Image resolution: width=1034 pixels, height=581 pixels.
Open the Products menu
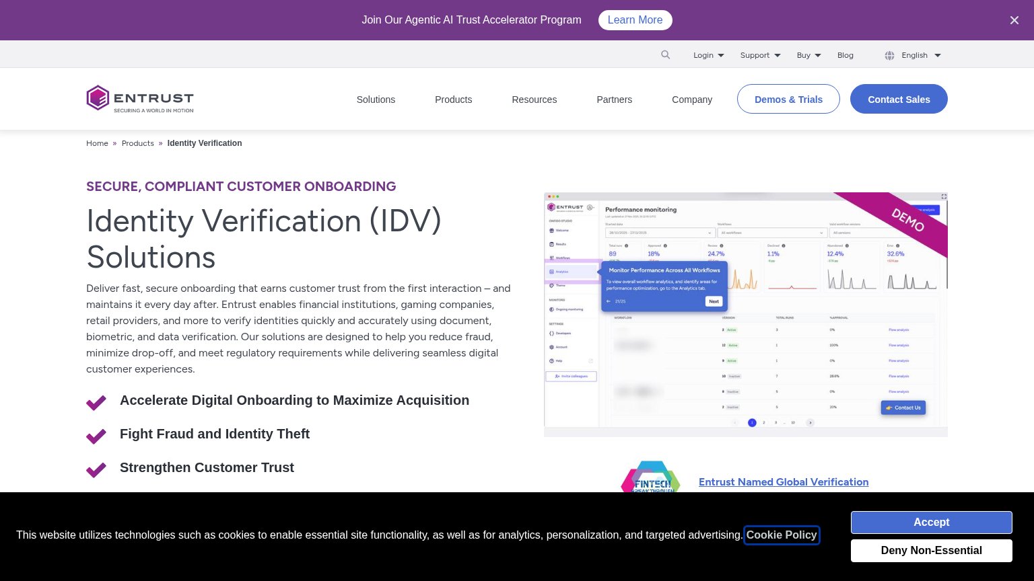click(453, 100)
